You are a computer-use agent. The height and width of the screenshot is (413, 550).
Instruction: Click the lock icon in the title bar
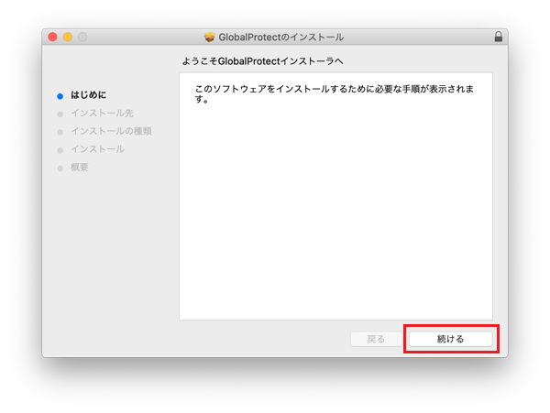coord(498,37)
